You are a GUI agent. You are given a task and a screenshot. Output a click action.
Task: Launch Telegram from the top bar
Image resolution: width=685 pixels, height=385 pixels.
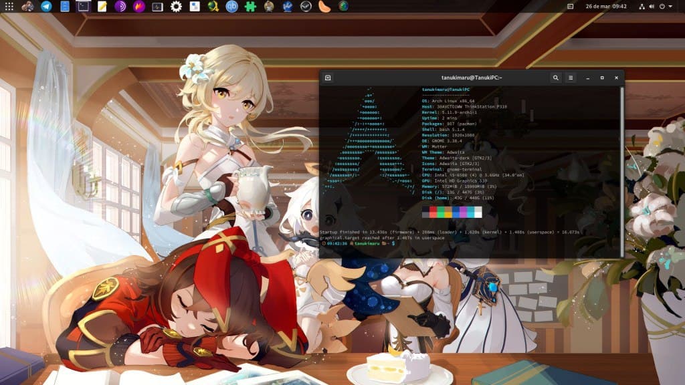pyautogui.click(x=46, y=7)
